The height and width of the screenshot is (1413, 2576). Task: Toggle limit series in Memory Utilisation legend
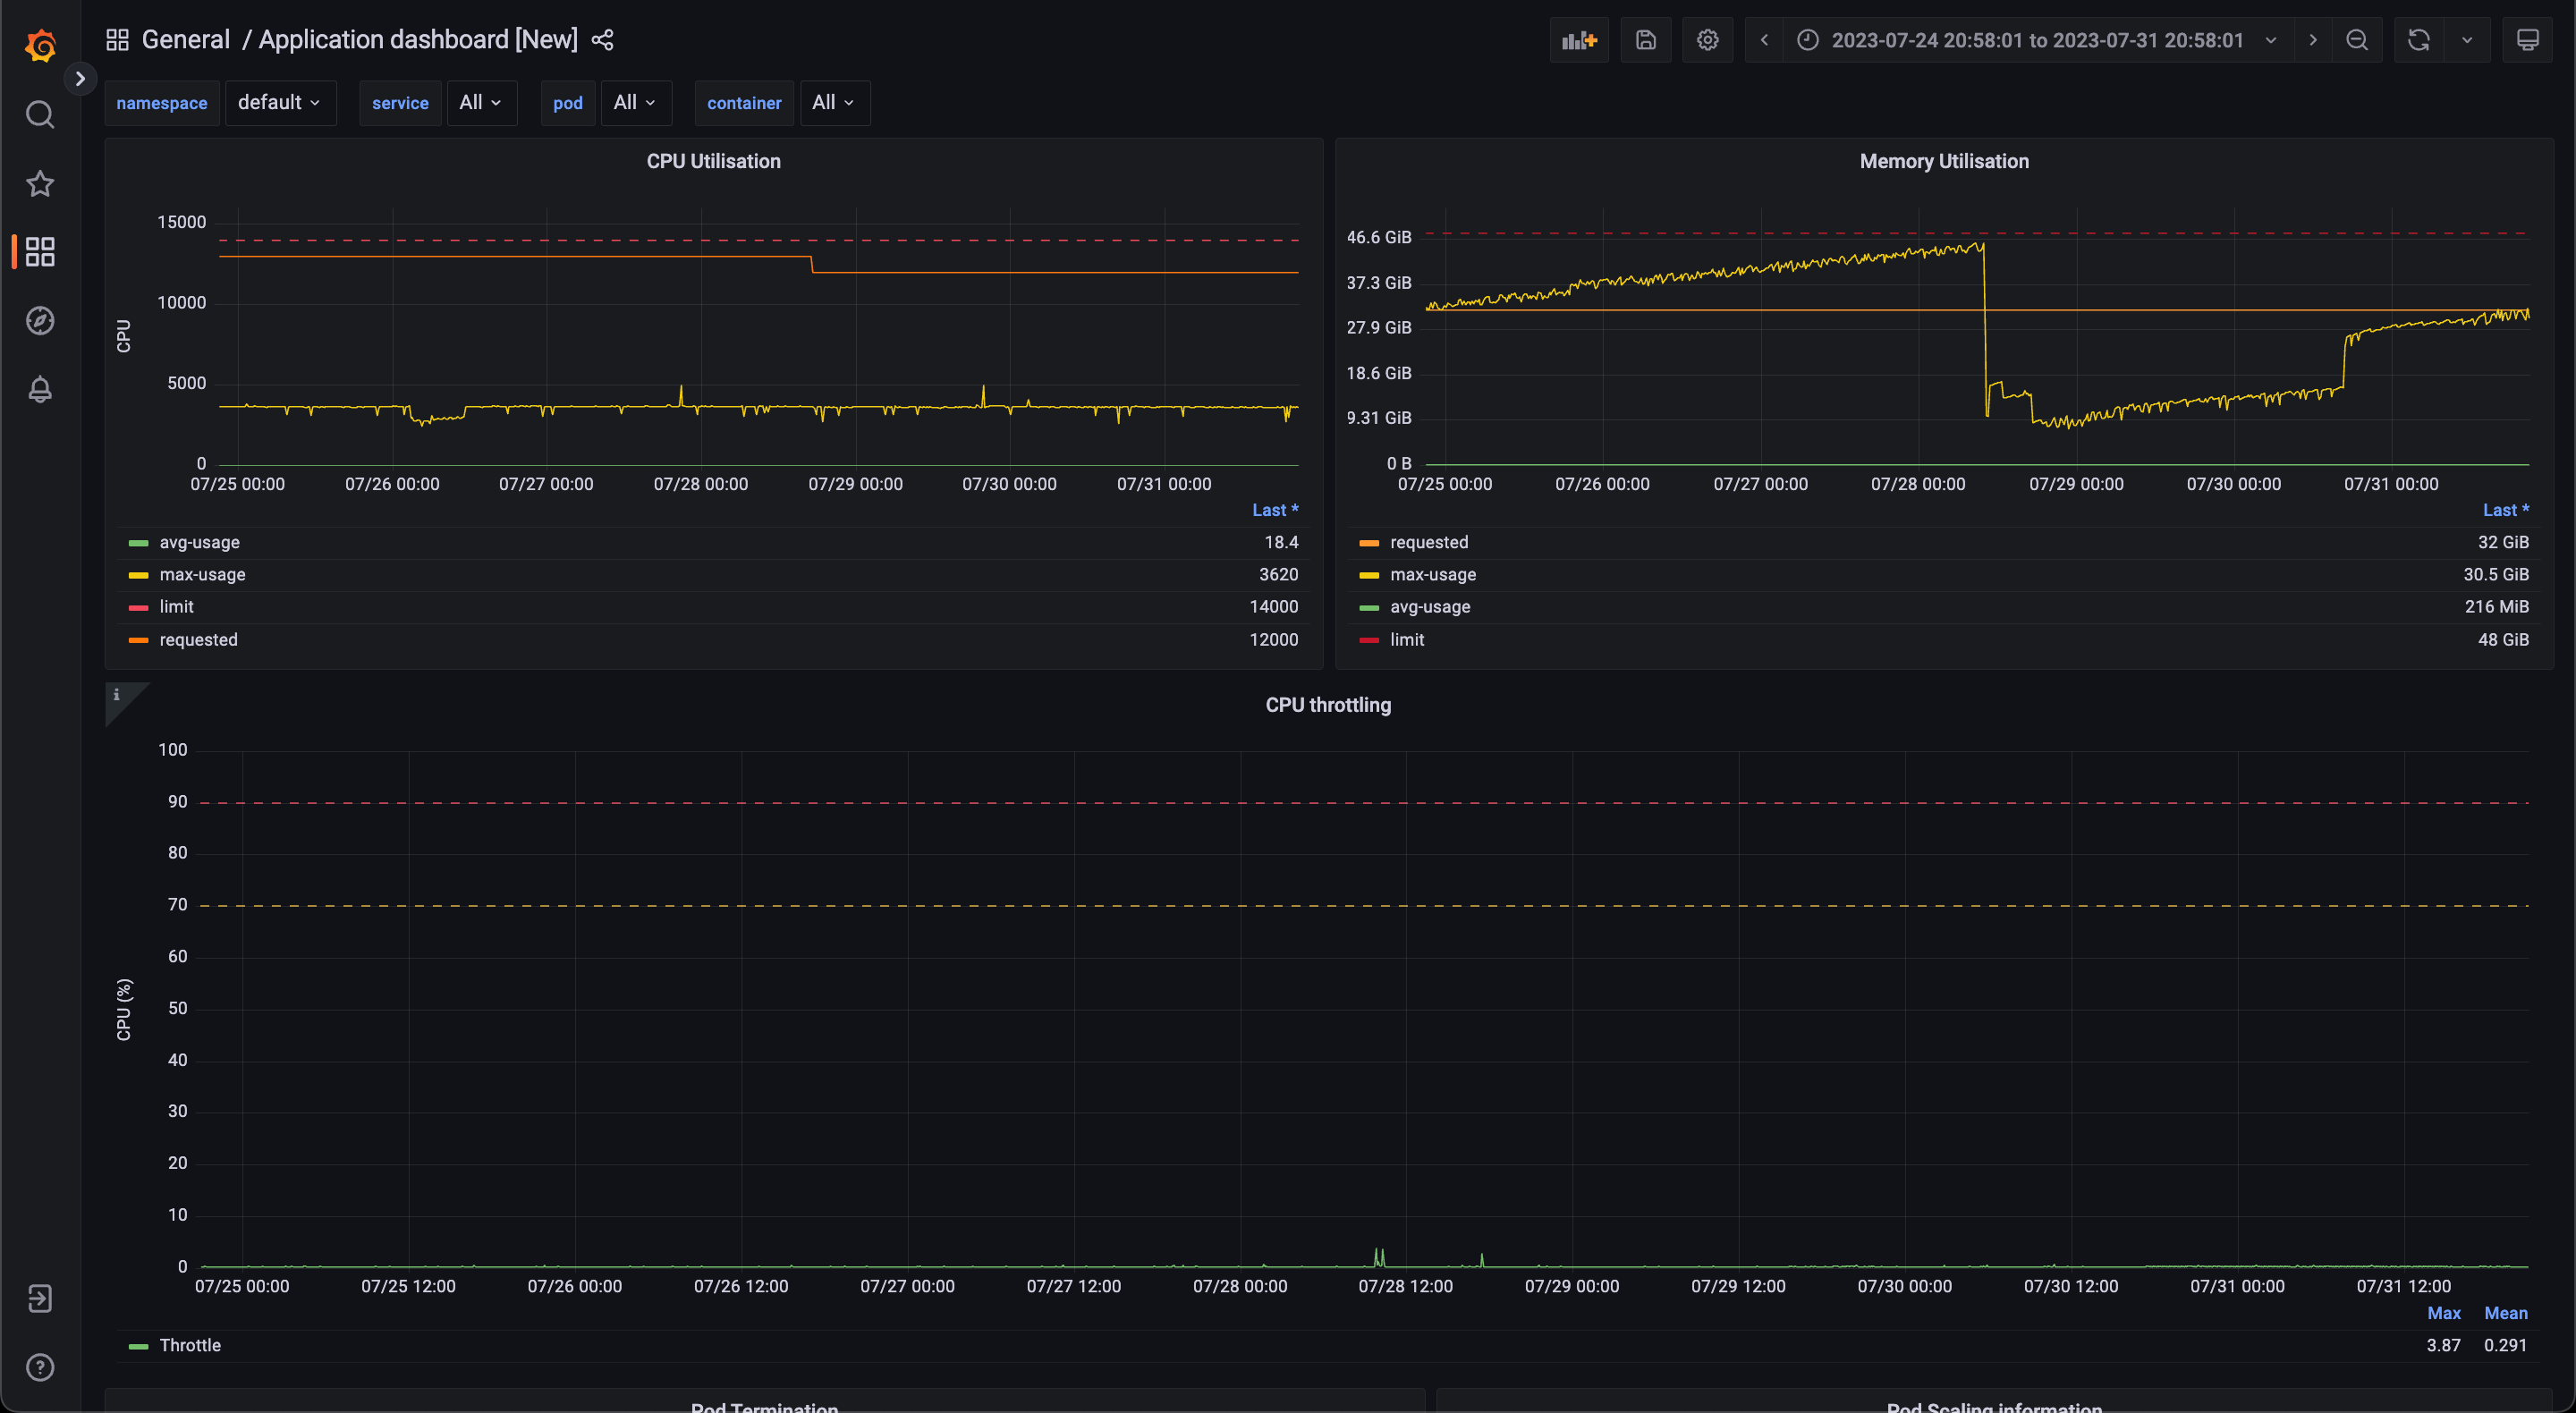(x=1406, y=639)
